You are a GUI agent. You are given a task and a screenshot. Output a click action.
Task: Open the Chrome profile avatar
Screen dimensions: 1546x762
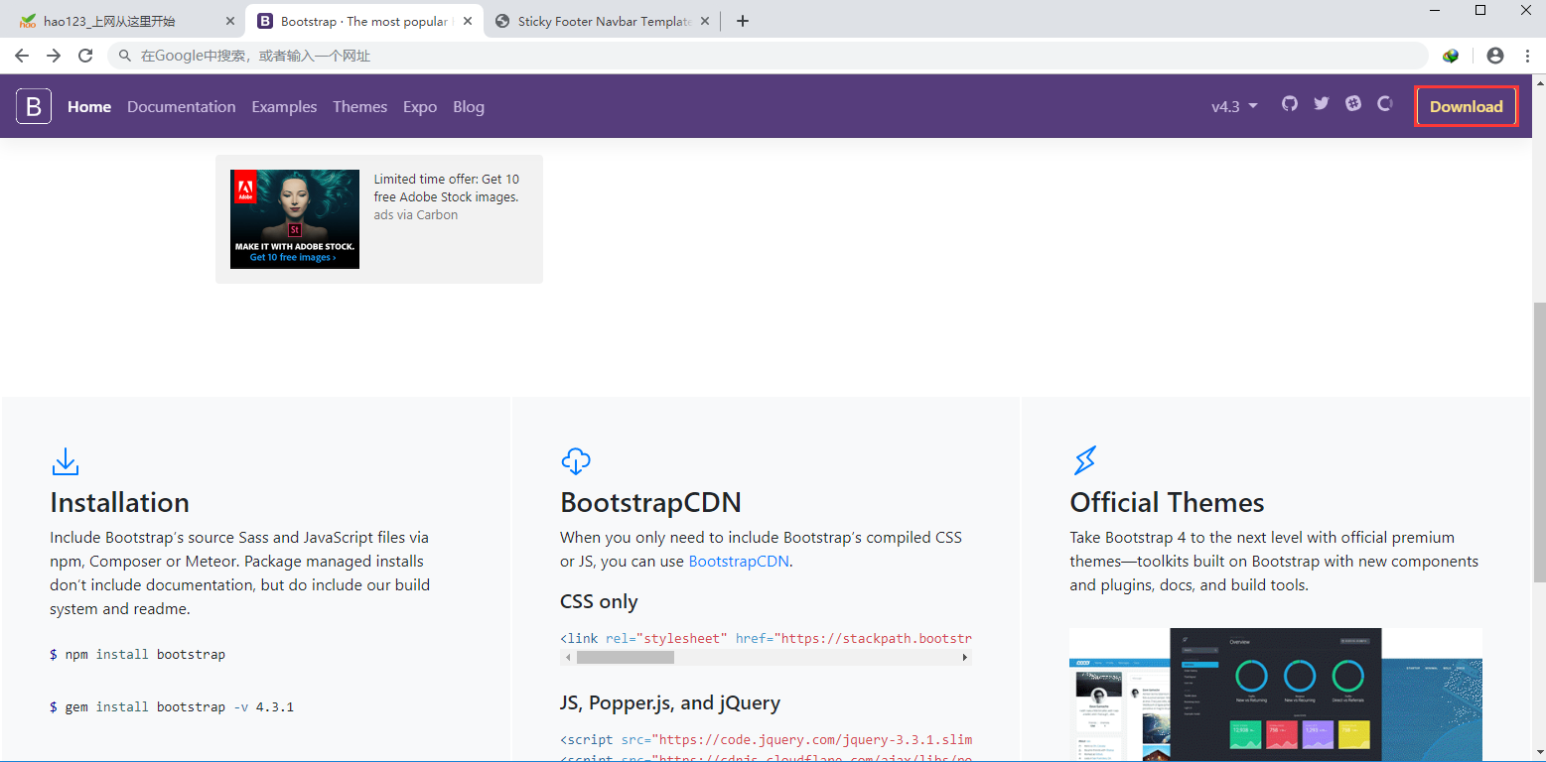(1495, 57)
